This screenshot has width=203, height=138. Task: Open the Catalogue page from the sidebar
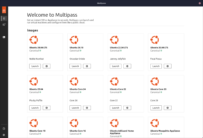4,18
